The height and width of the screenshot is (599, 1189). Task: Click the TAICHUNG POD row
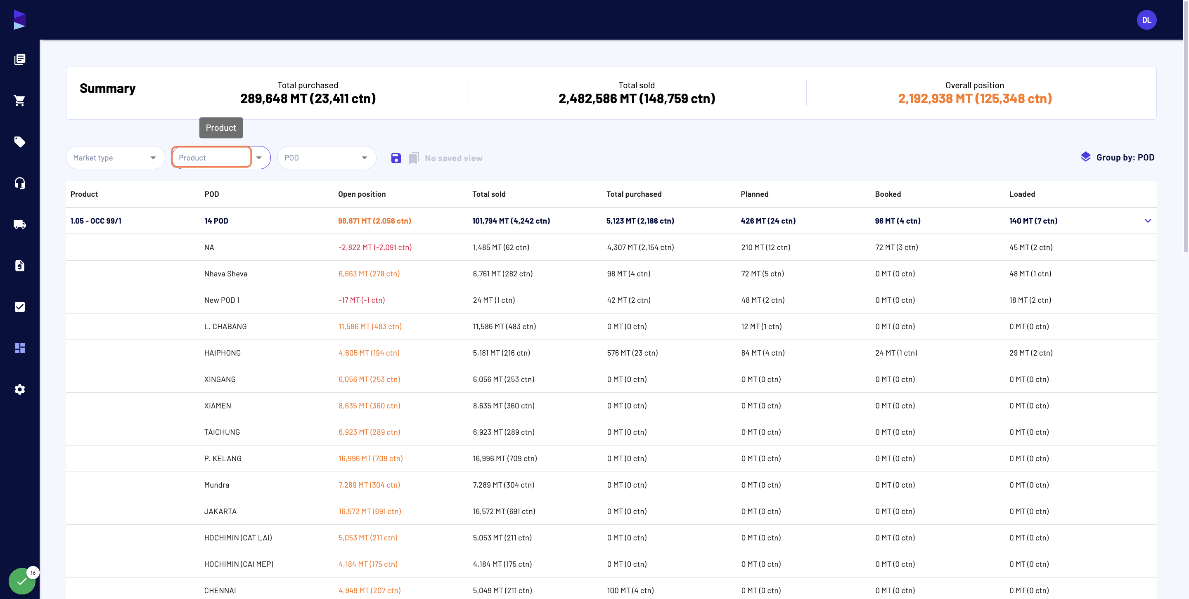pyautogui.click(x=611, y=432)
